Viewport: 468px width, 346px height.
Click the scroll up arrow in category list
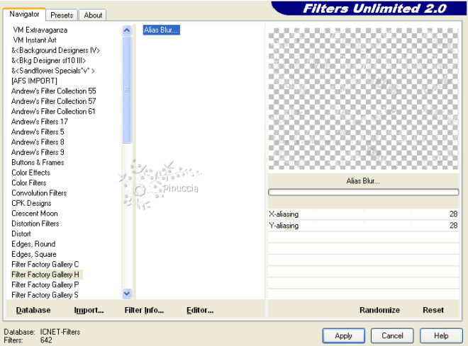click(x=126, y=30)
